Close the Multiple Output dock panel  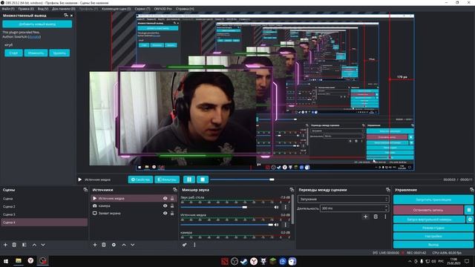[71, 16]
